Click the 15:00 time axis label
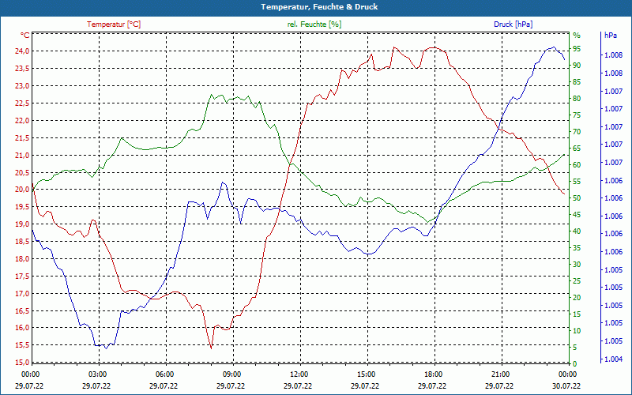 tap(366, 374)
